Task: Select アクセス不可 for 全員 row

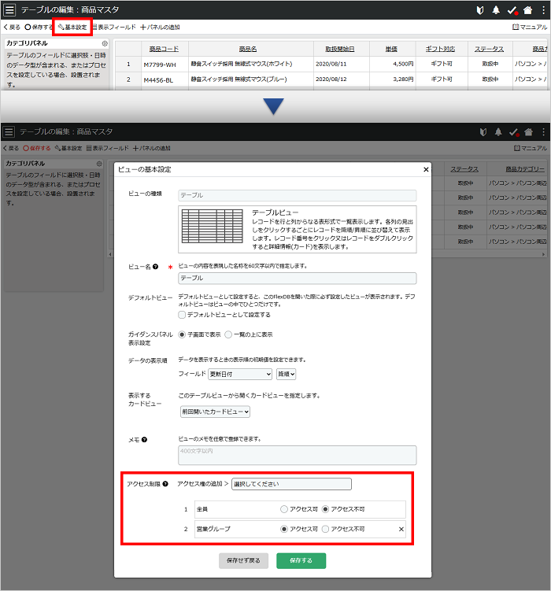Action: pyautogui.click(x=325, y=509)
